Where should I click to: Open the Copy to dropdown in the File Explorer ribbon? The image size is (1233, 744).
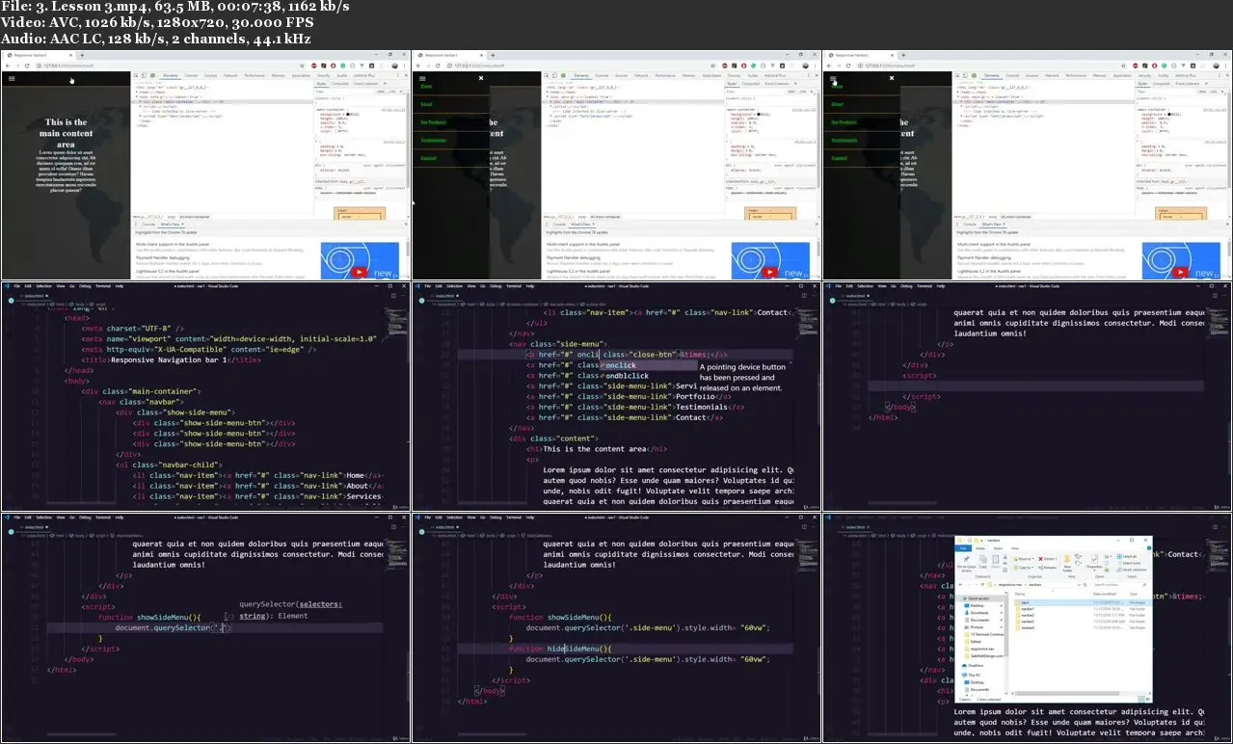1024,568
